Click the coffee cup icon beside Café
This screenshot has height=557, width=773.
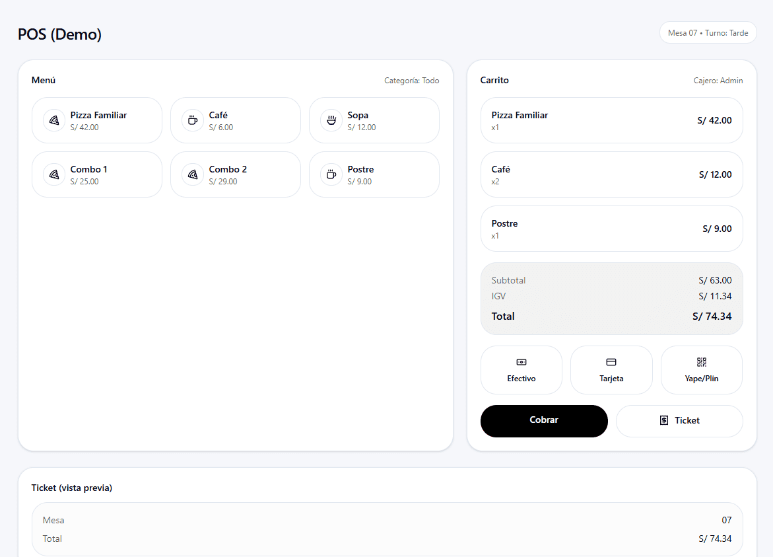point(193,120)
